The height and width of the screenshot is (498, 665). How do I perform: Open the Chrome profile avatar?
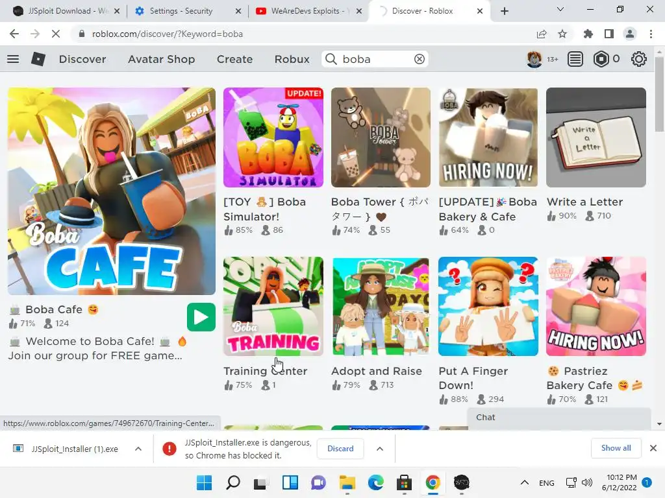(x=630, y=34)
